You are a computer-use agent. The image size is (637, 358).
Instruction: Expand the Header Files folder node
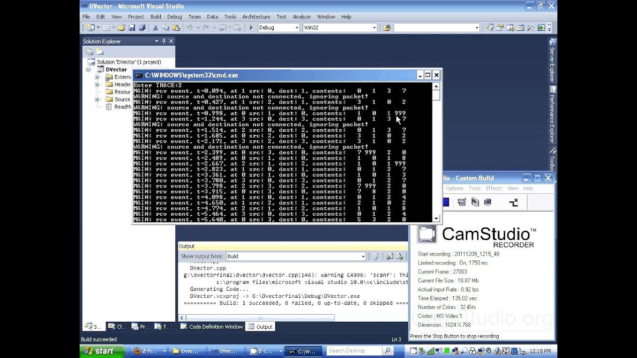point(98,85)
